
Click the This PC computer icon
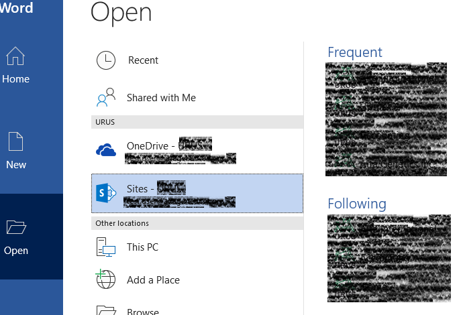tap(106, 247)
